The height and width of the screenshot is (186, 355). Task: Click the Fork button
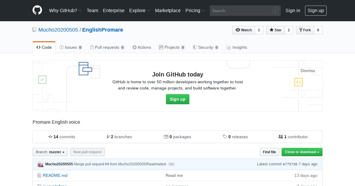(305, 30)
